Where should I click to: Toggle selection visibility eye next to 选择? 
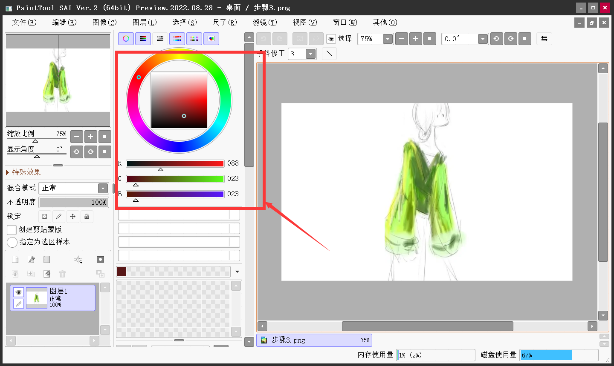click(331, 39)
